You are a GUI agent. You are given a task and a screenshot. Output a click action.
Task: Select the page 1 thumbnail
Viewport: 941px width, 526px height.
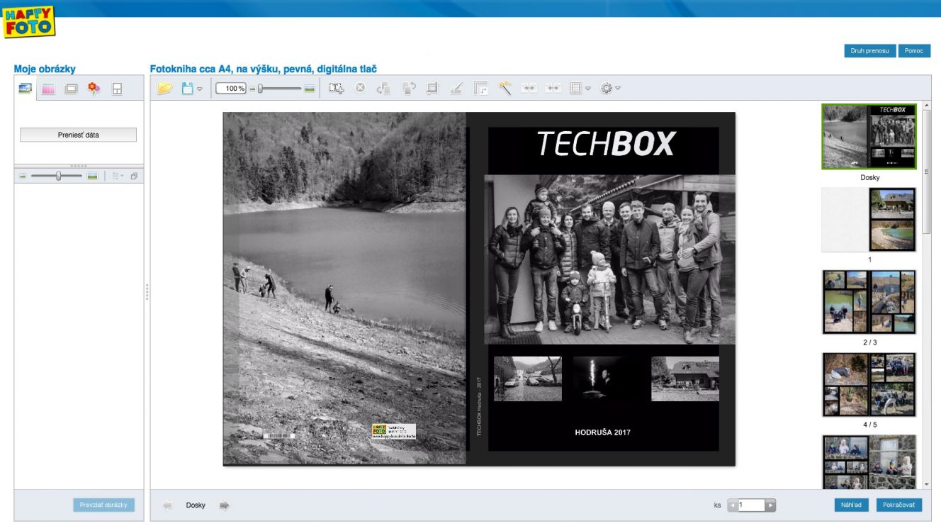point(869,220)
